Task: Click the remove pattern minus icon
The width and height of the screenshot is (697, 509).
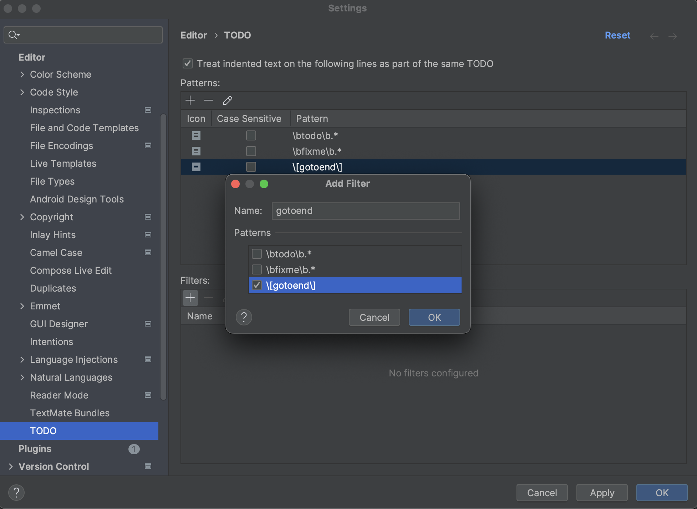Action: tap(209, 101)
